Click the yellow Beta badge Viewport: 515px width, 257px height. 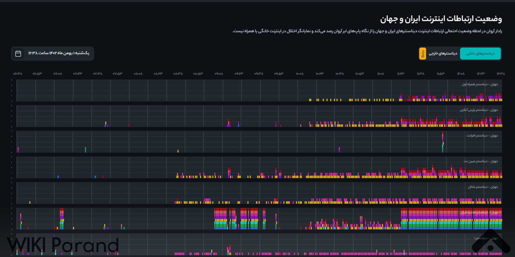pyautogui.click(x=423, y=54)
